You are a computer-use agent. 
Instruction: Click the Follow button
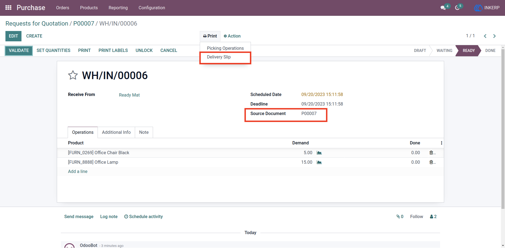point(417,217)
